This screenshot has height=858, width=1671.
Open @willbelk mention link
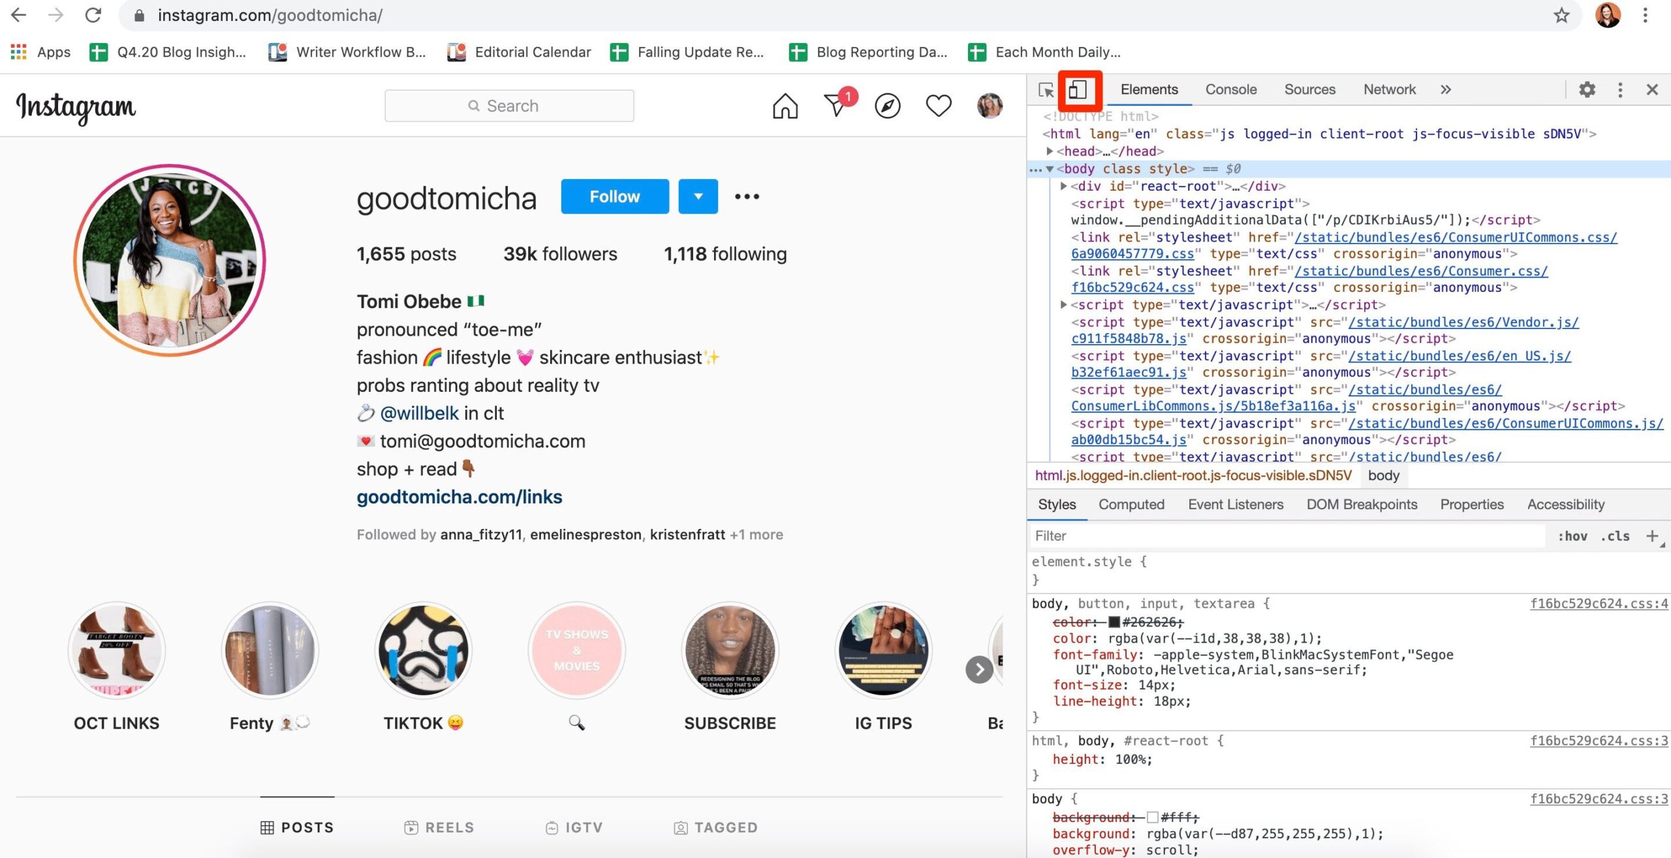[x=419, y=413]
